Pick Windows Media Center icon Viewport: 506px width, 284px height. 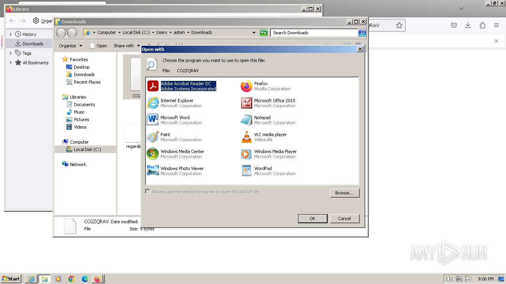(x=153, y=154)
